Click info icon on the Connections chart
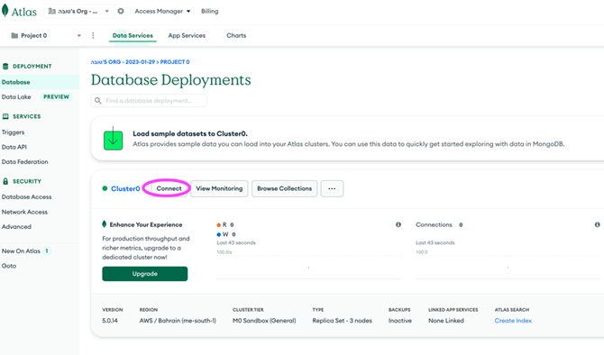 coord(597,224)
